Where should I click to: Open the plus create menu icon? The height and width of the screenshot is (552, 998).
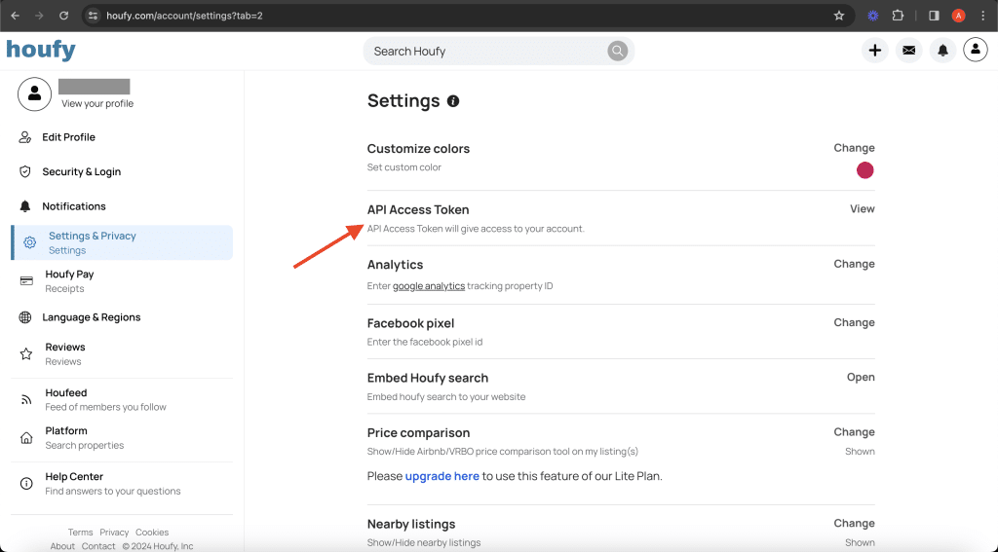click(874, 51)
